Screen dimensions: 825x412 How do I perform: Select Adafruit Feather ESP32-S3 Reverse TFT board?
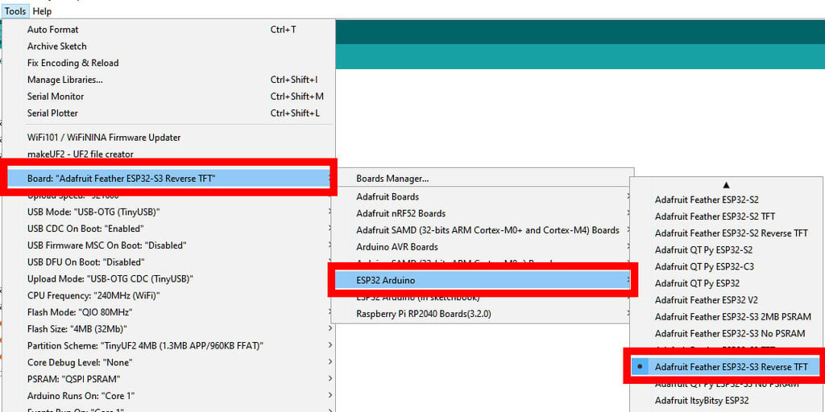click(725, 367)
